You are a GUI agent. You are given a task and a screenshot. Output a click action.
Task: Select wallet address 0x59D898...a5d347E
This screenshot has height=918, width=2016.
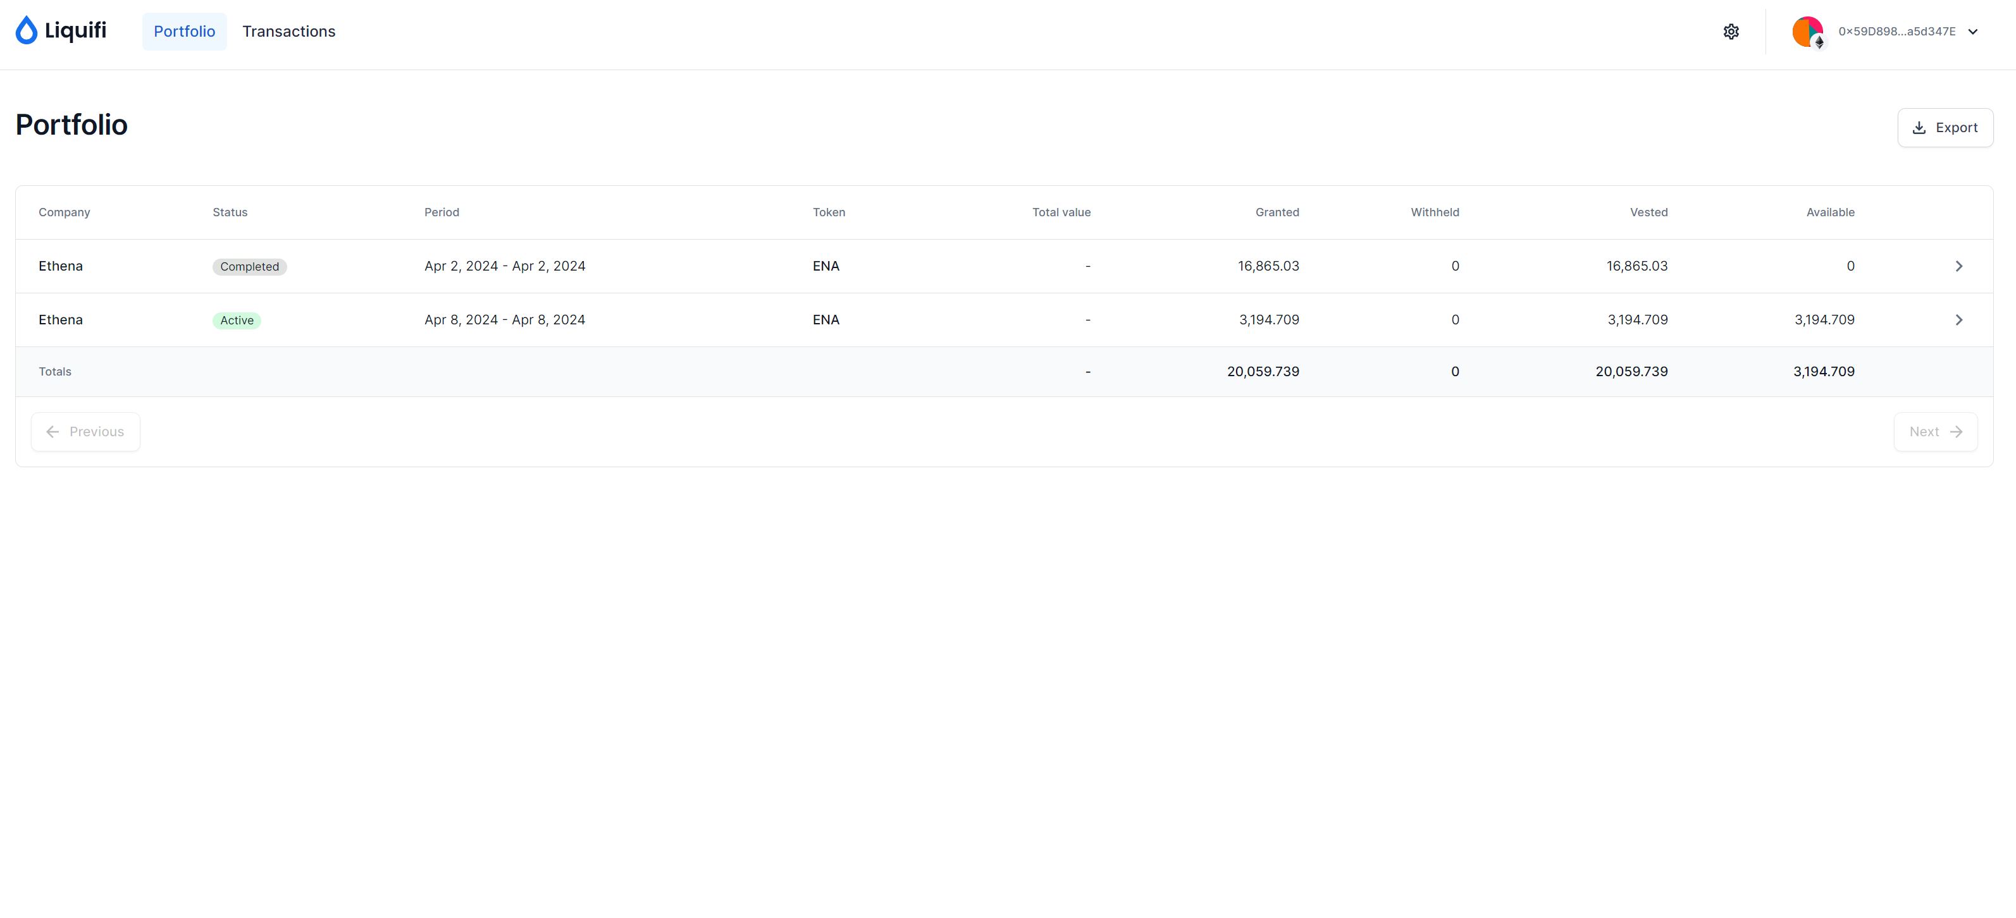(x=1896, y=31)
